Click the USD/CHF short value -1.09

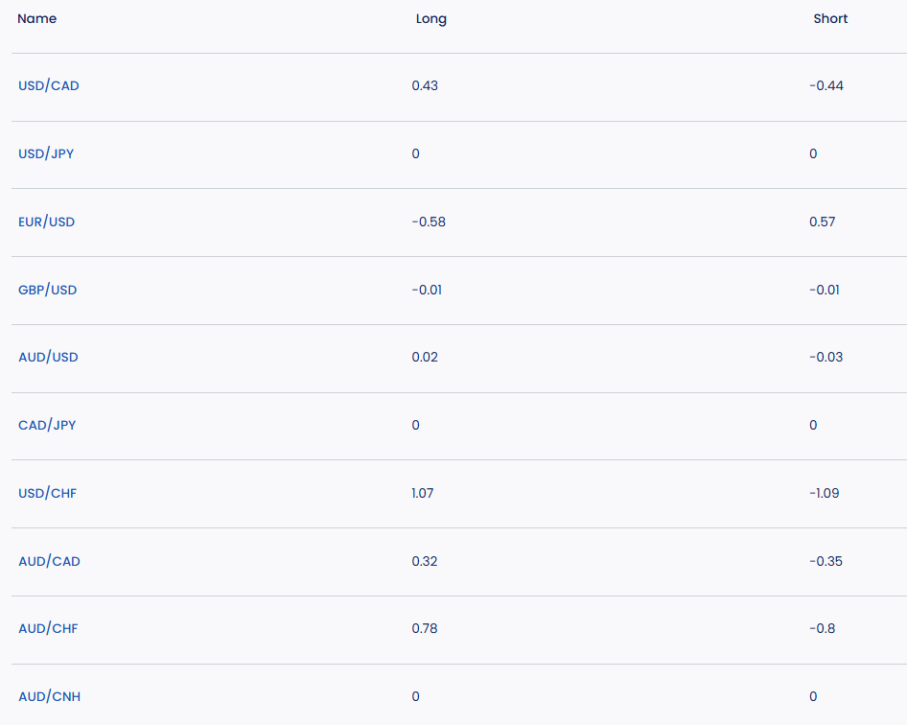(825, 494)
